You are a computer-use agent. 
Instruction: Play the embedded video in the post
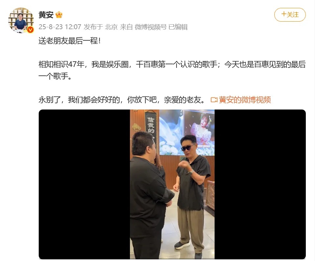pos(172,184)
